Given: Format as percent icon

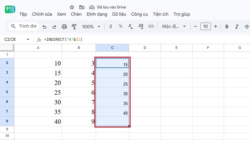Looking at the screenshot, I should click(x=121, y=26).
